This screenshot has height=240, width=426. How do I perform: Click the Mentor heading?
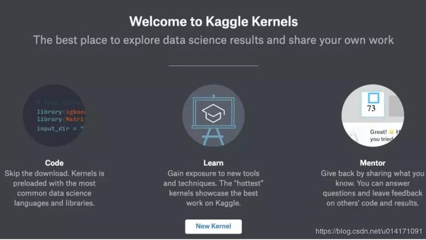[x=372, y=163]
